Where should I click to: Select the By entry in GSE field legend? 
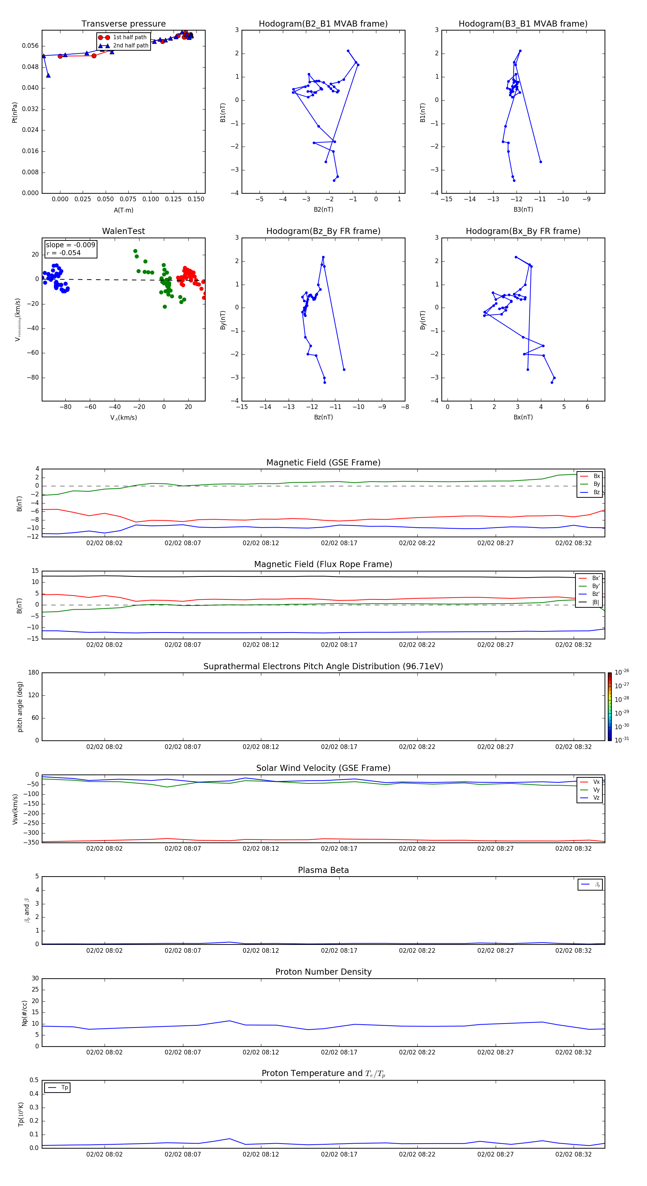(x=590, y=484)
